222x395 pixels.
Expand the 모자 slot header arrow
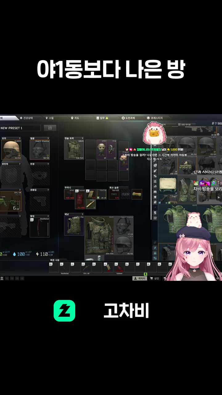pos(20,138)
